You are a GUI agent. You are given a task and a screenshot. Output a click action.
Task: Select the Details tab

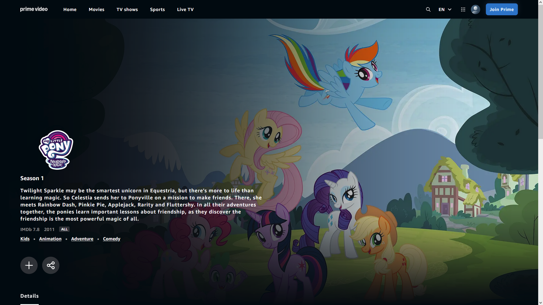pyautogui.click(x=29, y=296)
